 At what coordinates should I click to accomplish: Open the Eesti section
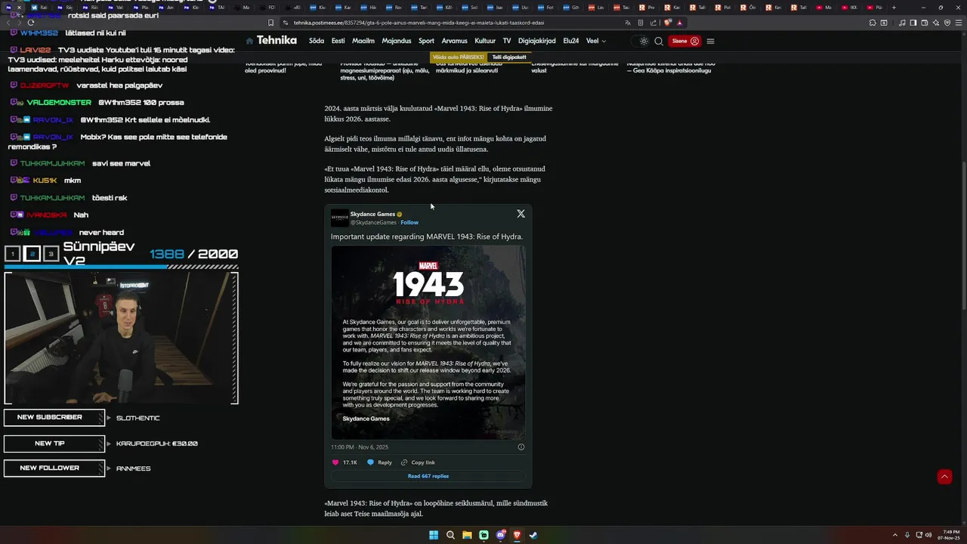[x=338, y=41]
